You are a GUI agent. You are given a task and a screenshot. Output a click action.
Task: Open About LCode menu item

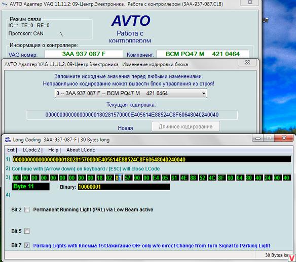coord(81,150)
